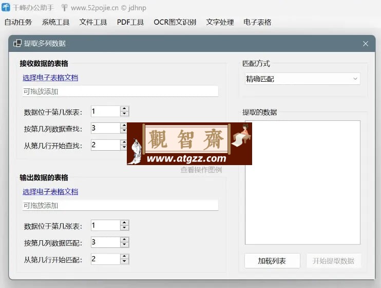
Task: Click the 从第几行开始匹配 value field
Action: click(x=105, y=259)
